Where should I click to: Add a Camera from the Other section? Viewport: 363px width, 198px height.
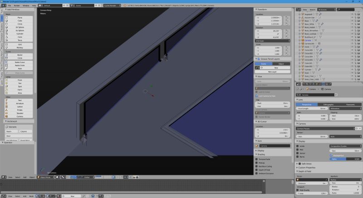[x=19, y=117]
